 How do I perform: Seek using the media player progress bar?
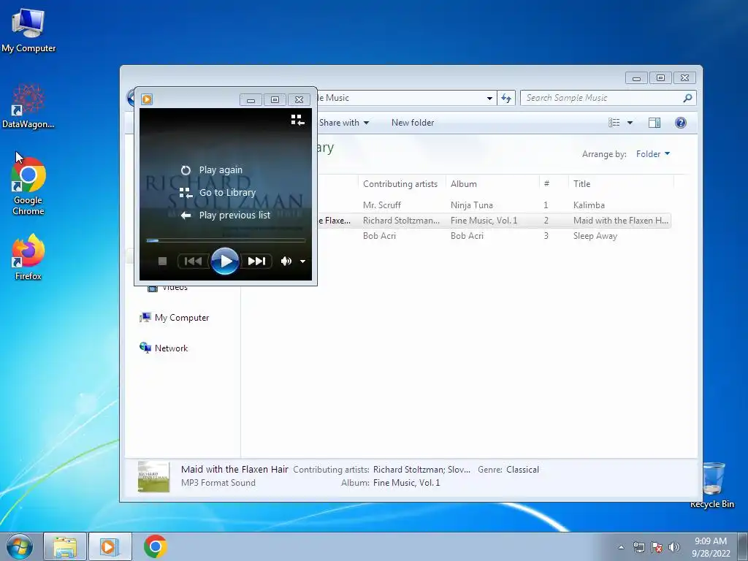(x=226, y=240)
